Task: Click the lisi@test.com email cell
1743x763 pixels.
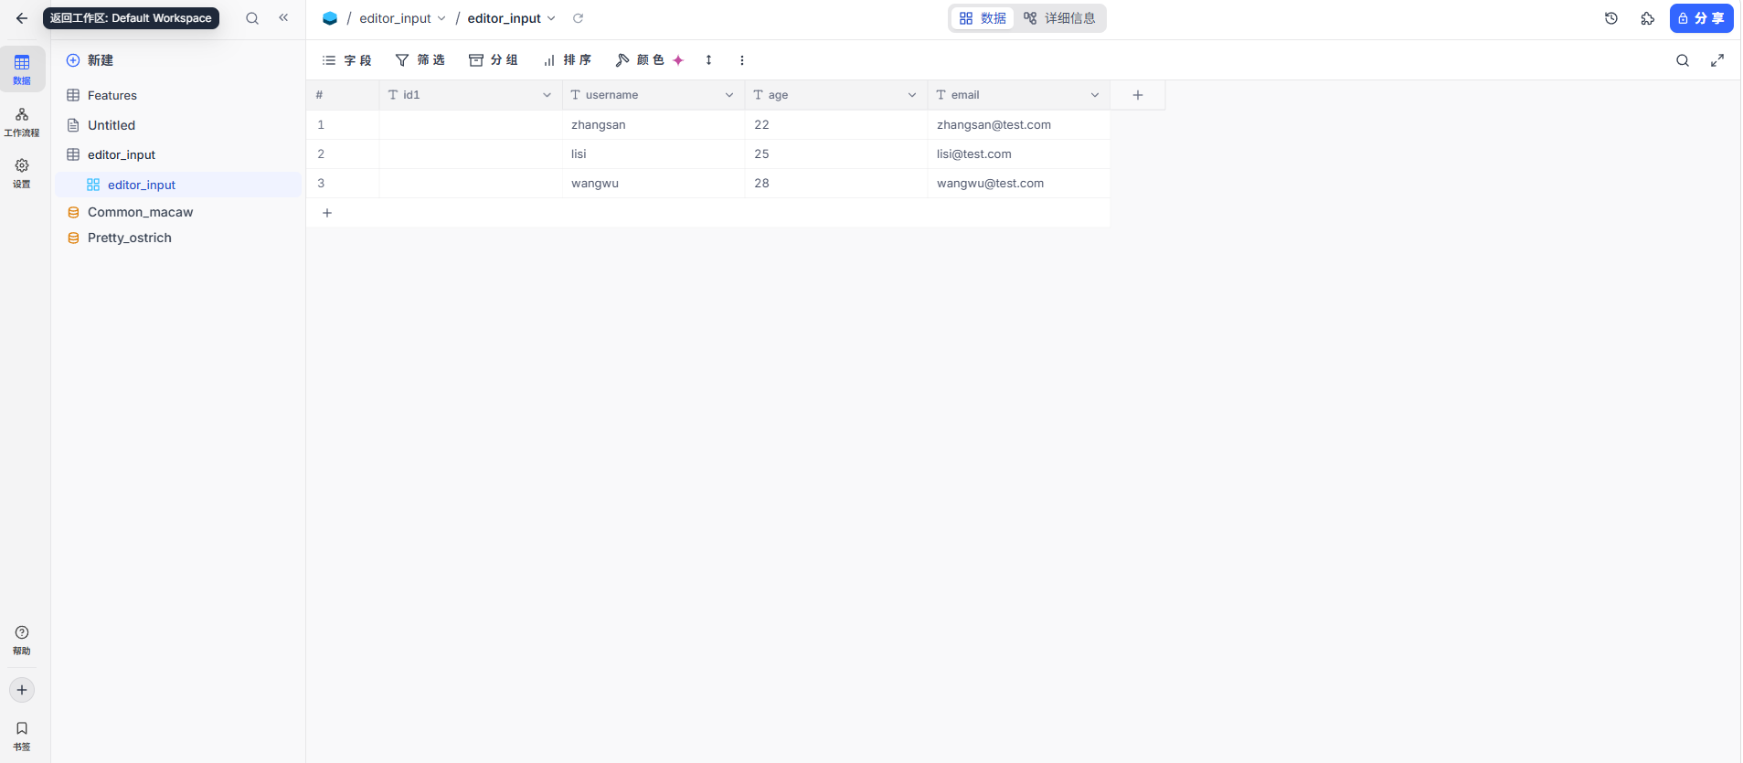Action: tap(1019, 154)
